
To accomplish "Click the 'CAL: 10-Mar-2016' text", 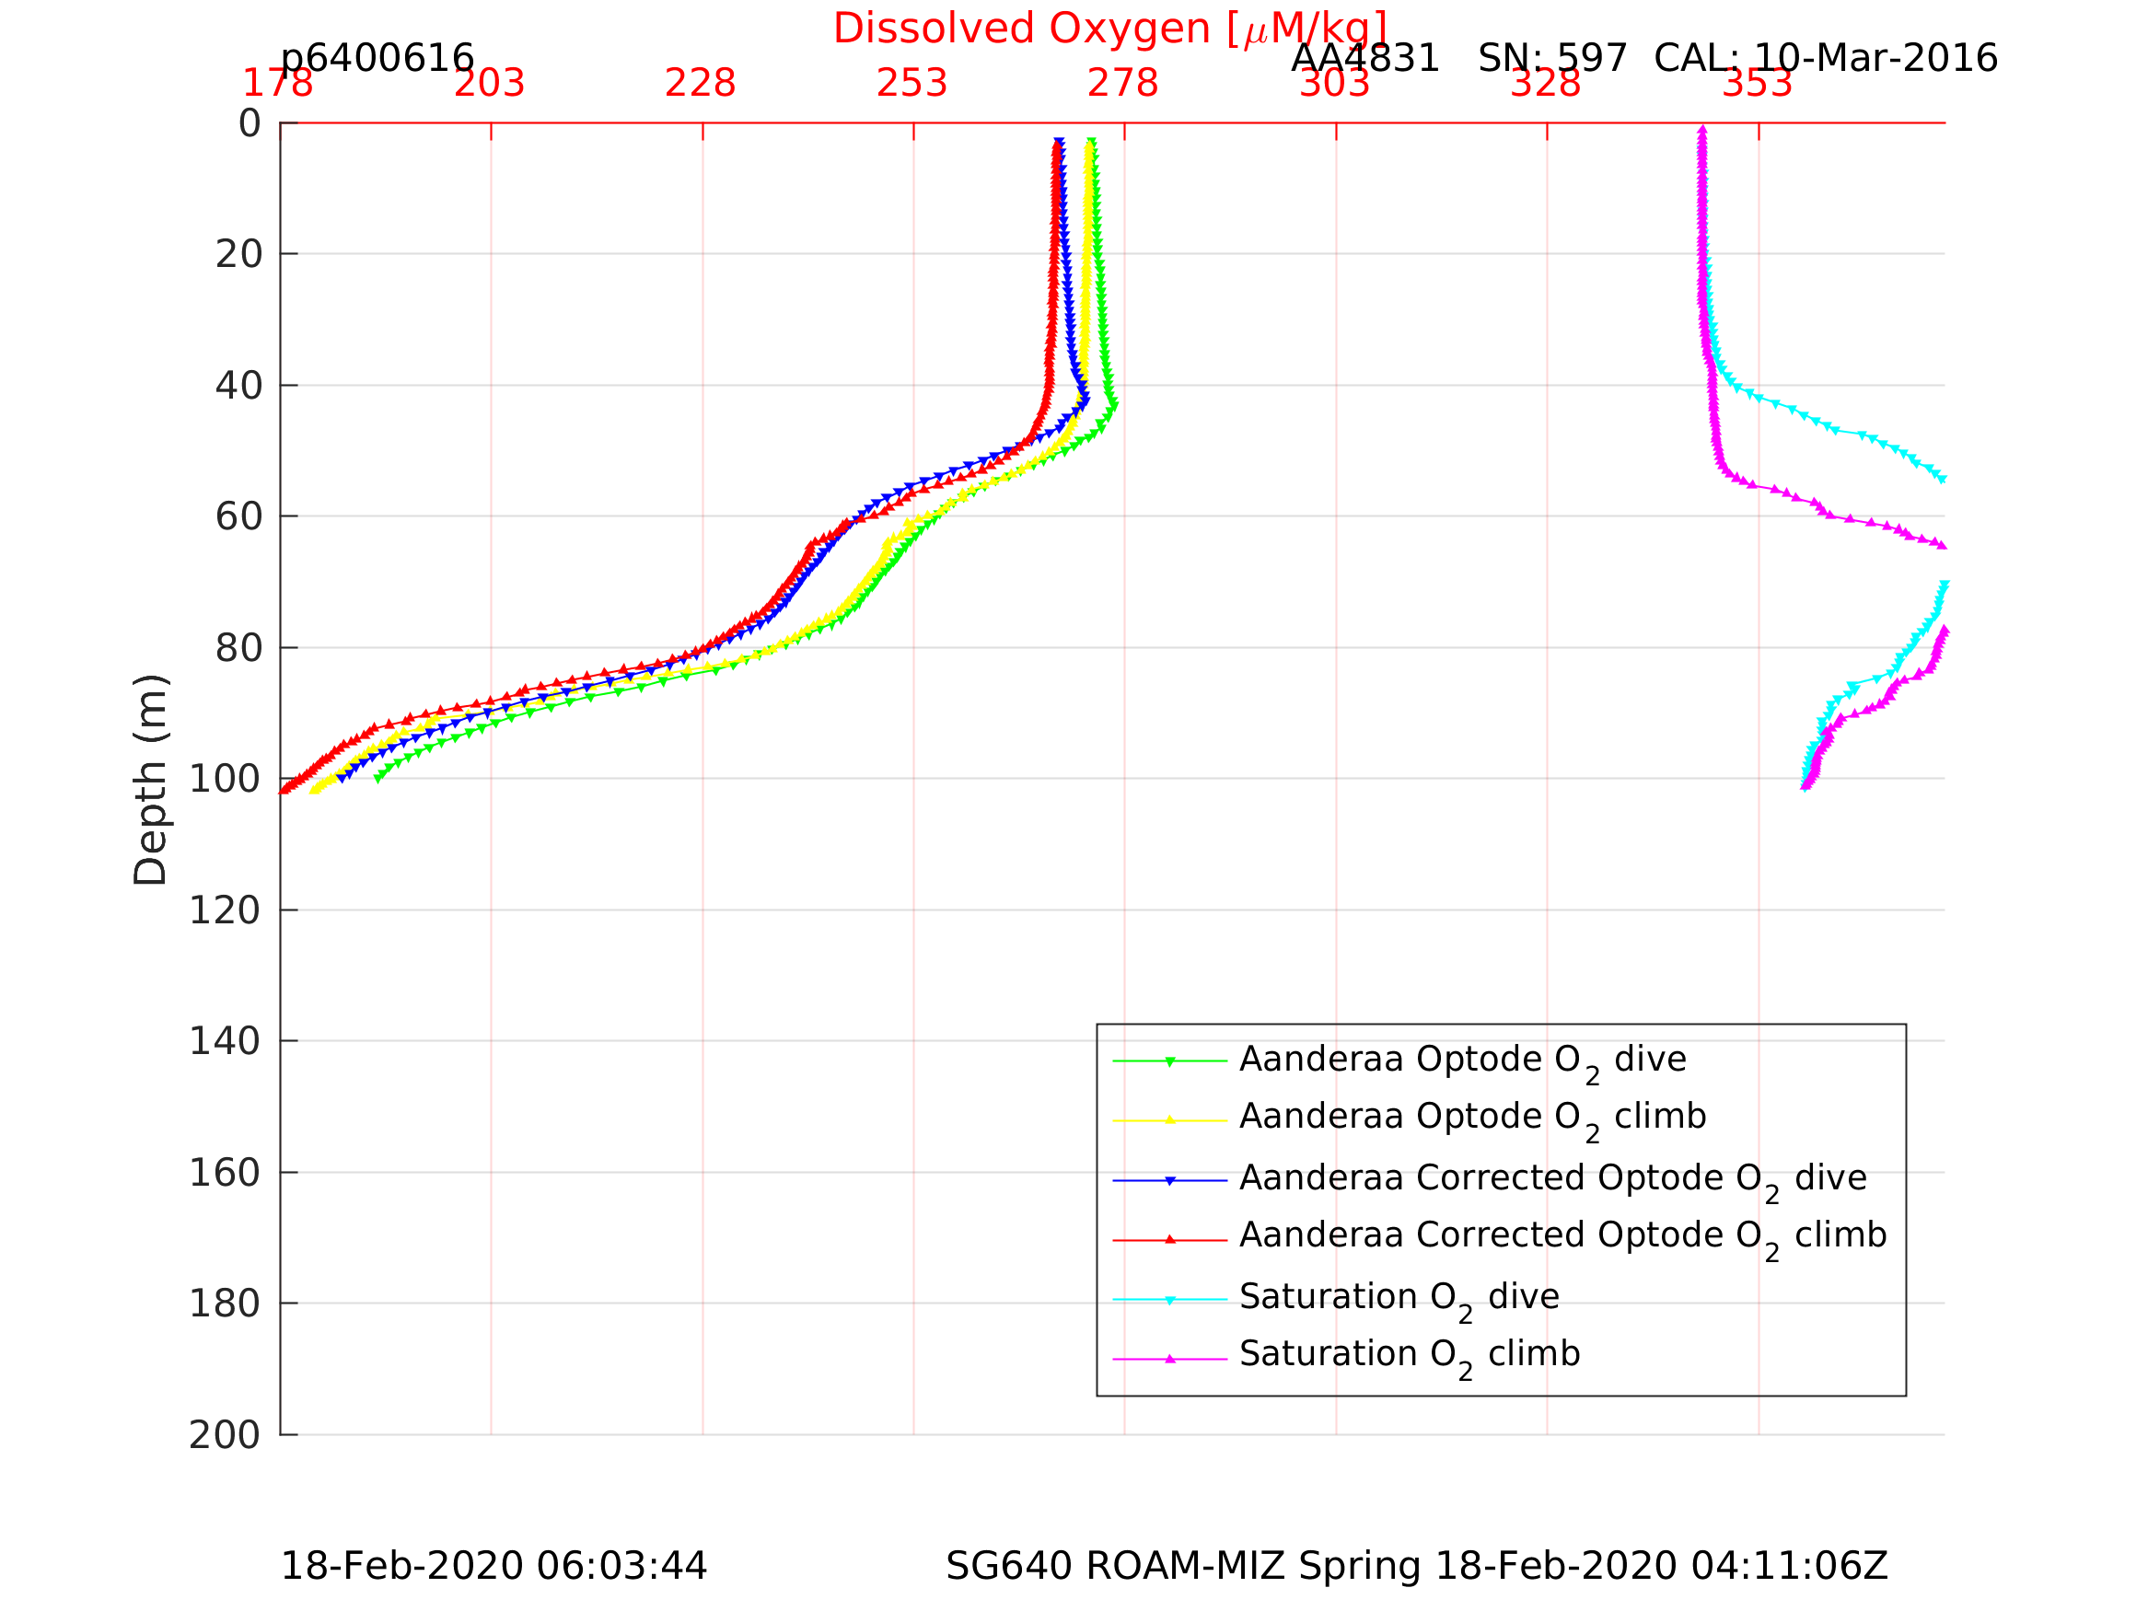I will [1826, 58].
